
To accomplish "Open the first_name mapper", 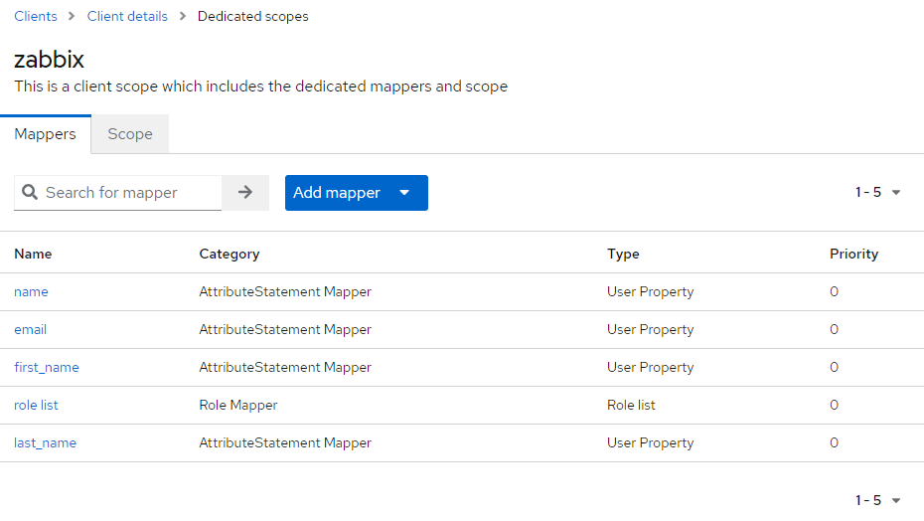I will tap(47, 368).
